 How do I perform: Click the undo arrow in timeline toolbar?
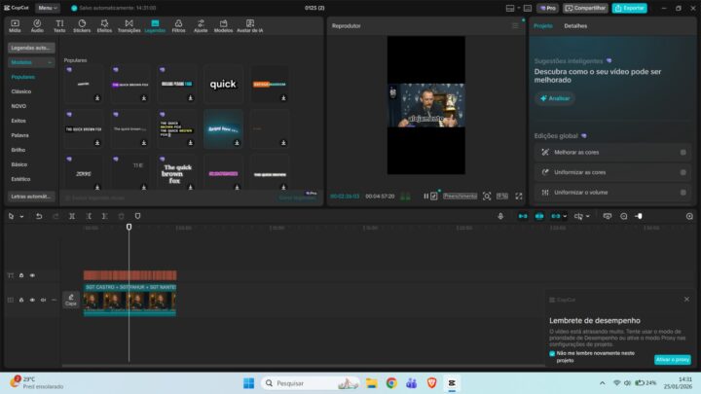tap(39, 216)
